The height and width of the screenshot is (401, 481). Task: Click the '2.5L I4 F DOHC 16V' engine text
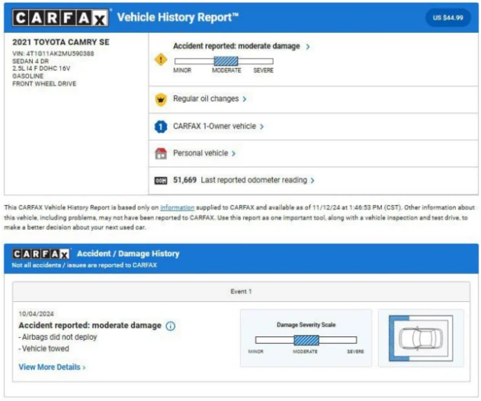pyautogui.click(x=41, y=69)
